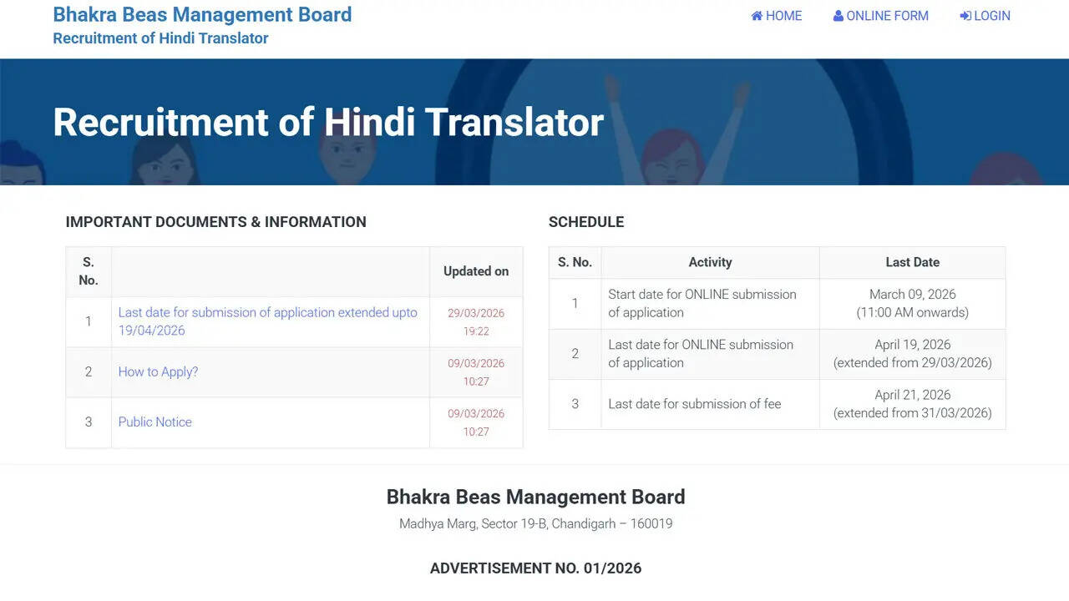The width and height of the screenshot is (1069, 601).
Task: Click the IMPORTANT DOCUMENTS & INFORMATION section heading
Action: (x=215, y=222)
